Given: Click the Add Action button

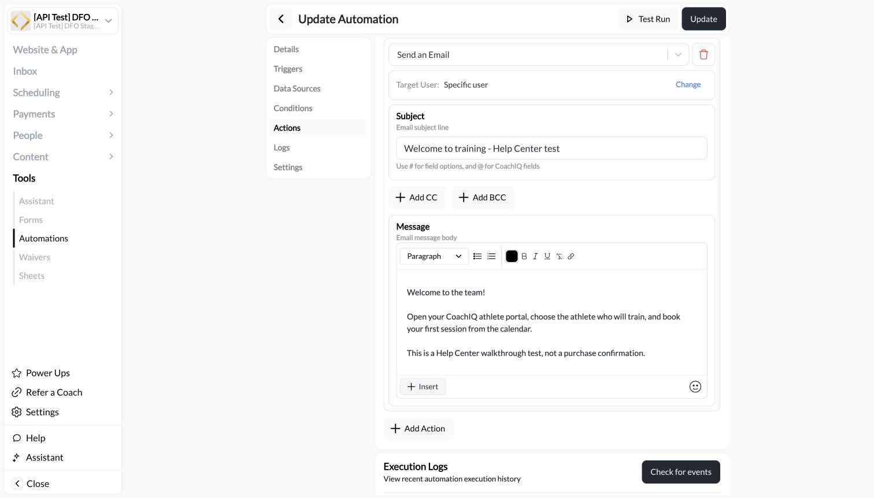Looking at the screenshot, I should pos(418,429).
